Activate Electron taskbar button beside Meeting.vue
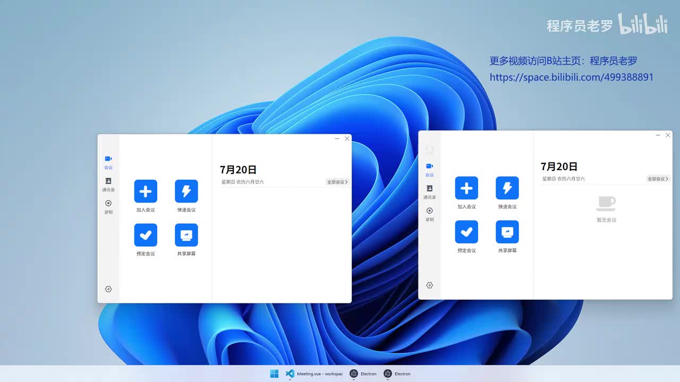 coord(363,374)
